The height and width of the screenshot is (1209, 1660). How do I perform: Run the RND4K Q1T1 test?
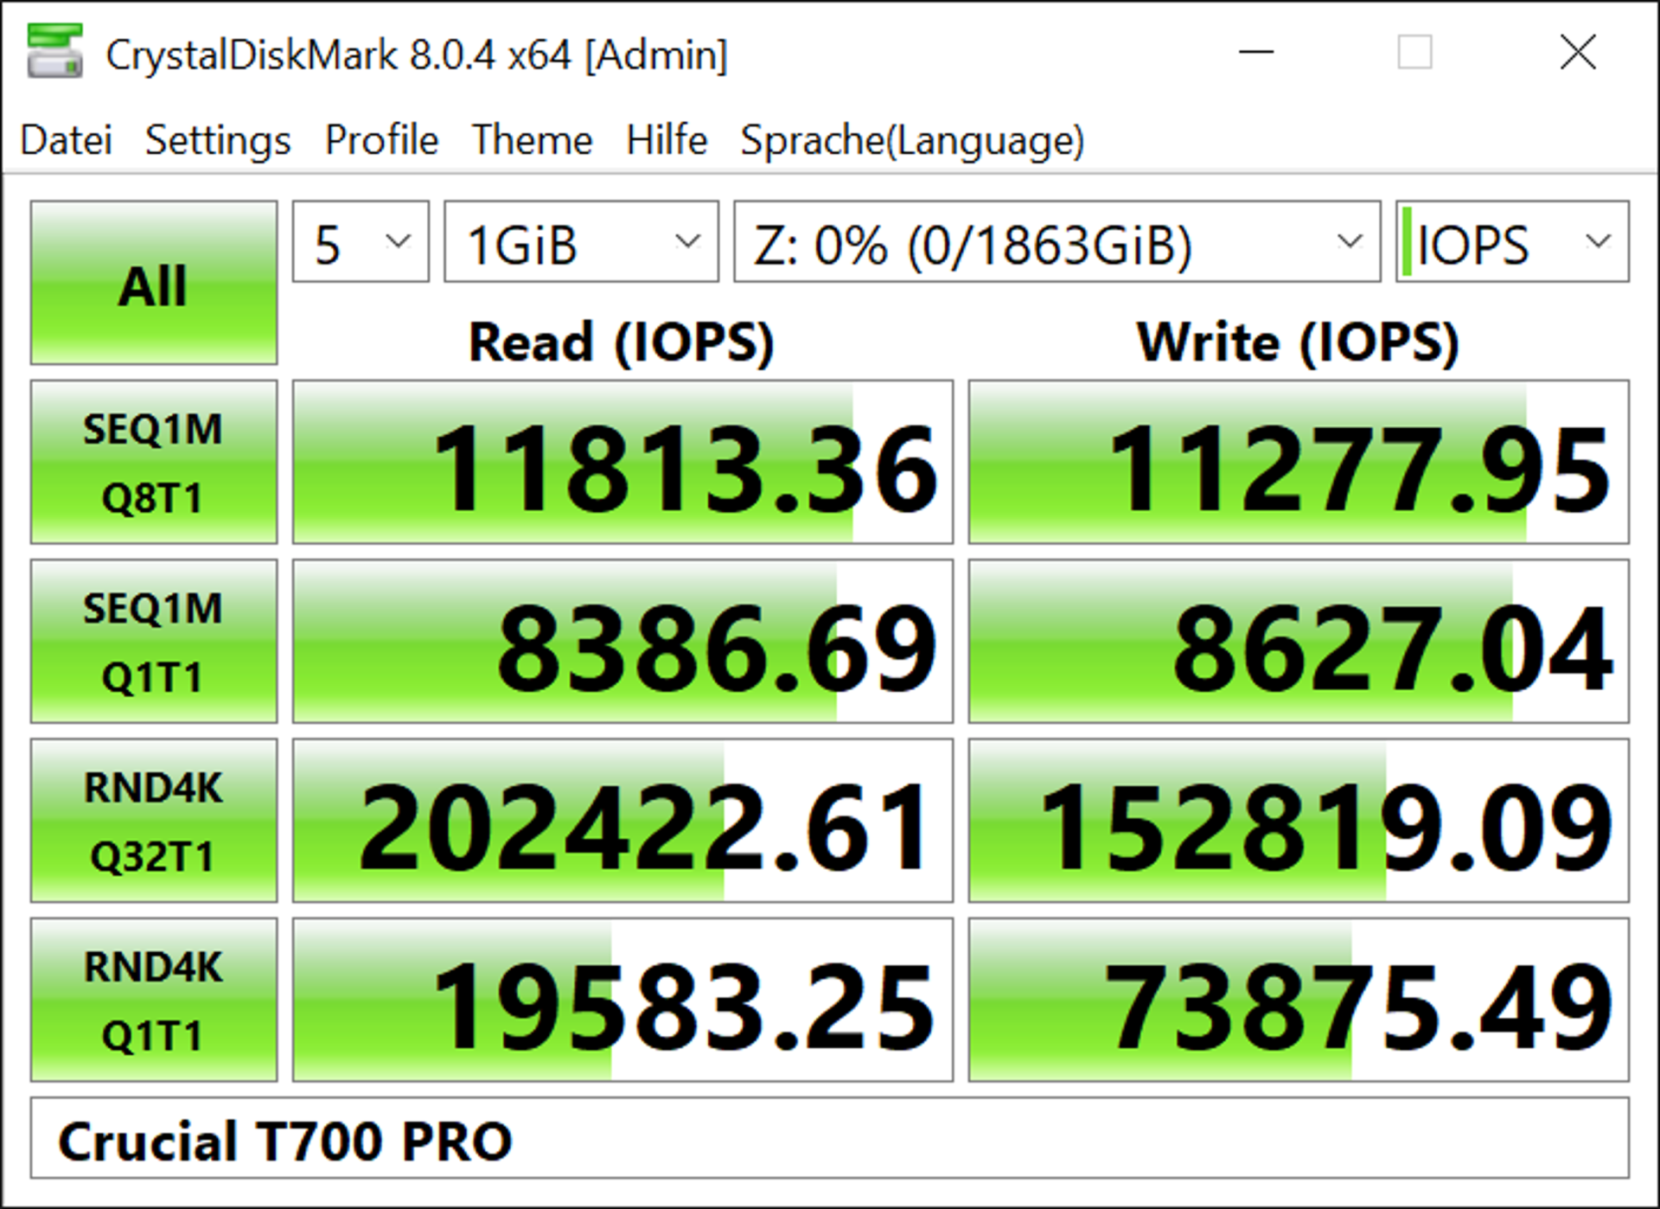(154, 1000)
